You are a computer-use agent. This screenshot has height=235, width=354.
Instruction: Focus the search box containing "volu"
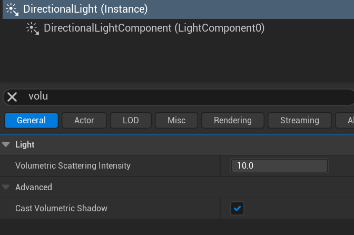[184, 97]
